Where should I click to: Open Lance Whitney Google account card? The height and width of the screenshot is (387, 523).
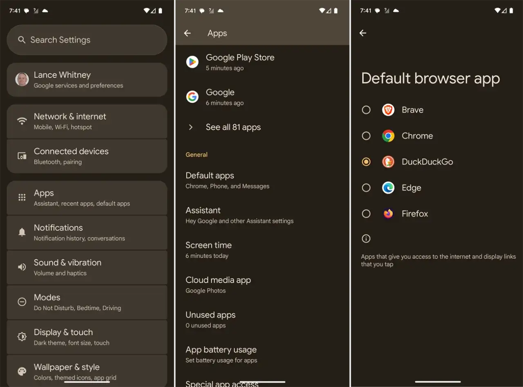(x=87, y=79)
